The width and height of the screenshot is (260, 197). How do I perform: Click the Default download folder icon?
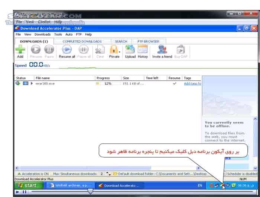[115, 174]
